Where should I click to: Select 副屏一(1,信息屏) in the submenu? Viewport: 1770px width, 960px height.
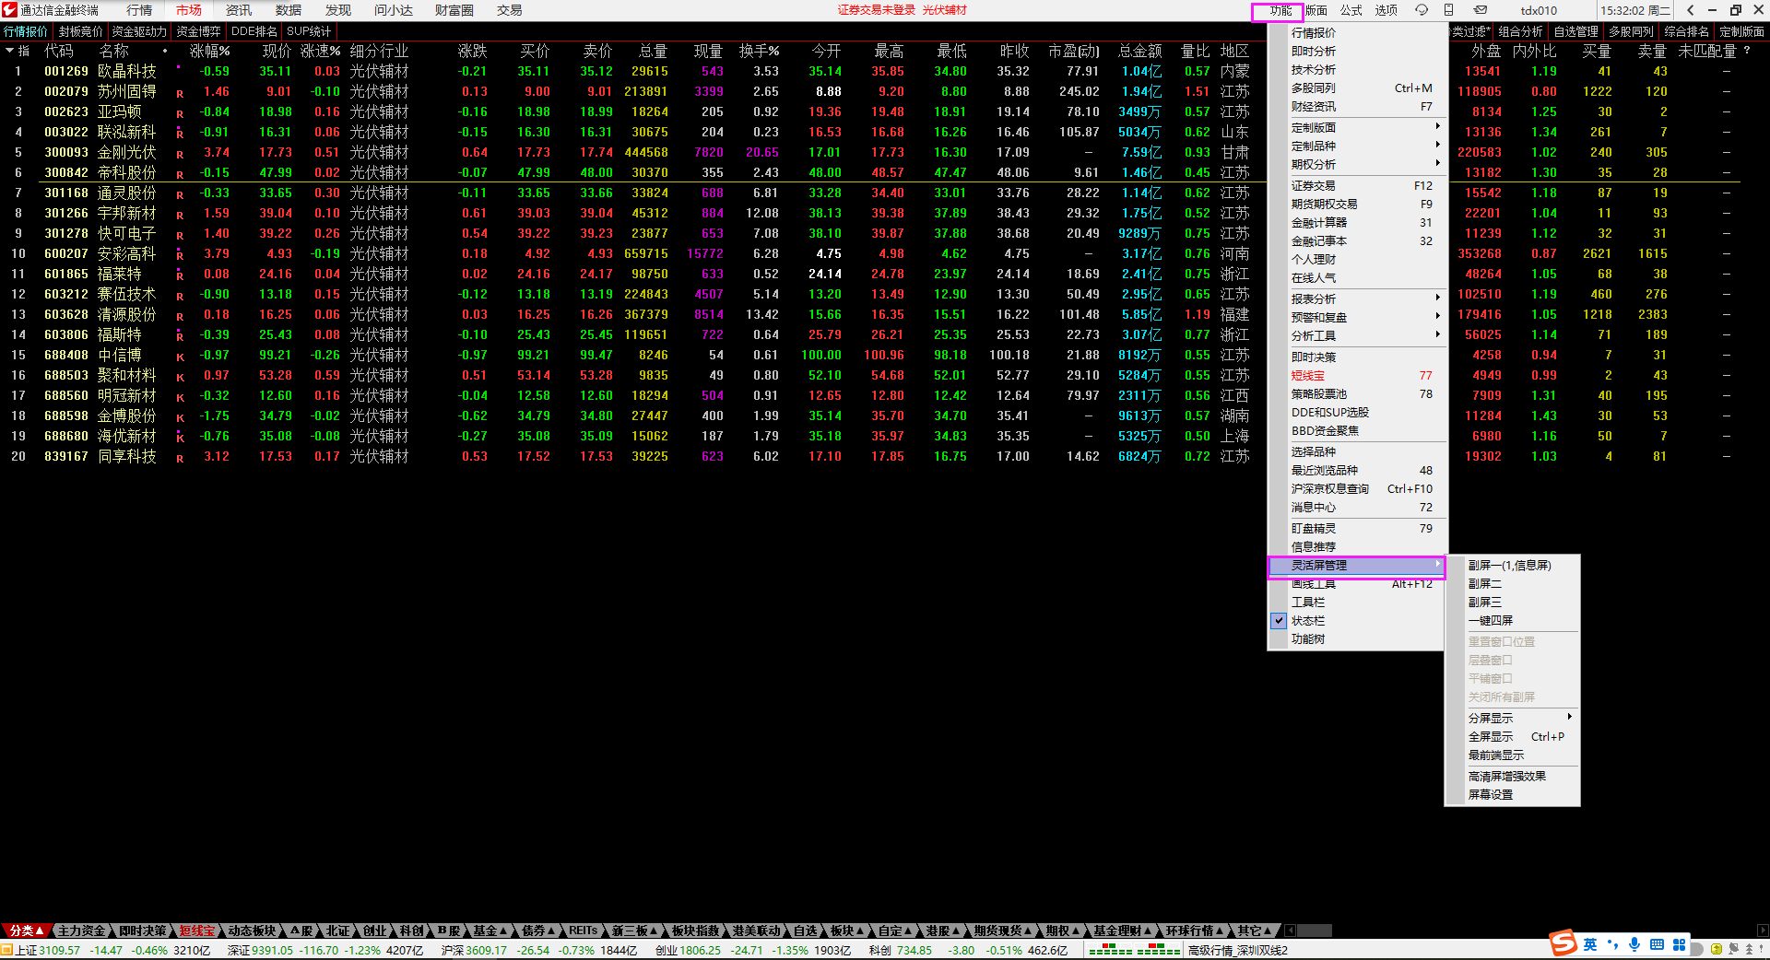click(x=1513, y=566)
